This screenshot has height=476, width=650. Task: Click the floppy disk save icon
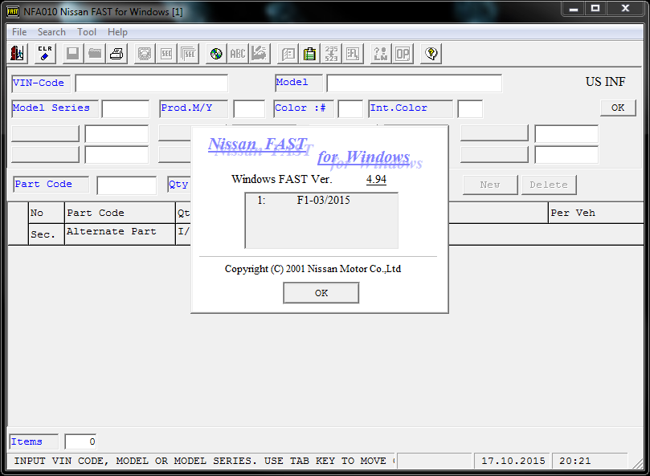[x=73, y=54]
